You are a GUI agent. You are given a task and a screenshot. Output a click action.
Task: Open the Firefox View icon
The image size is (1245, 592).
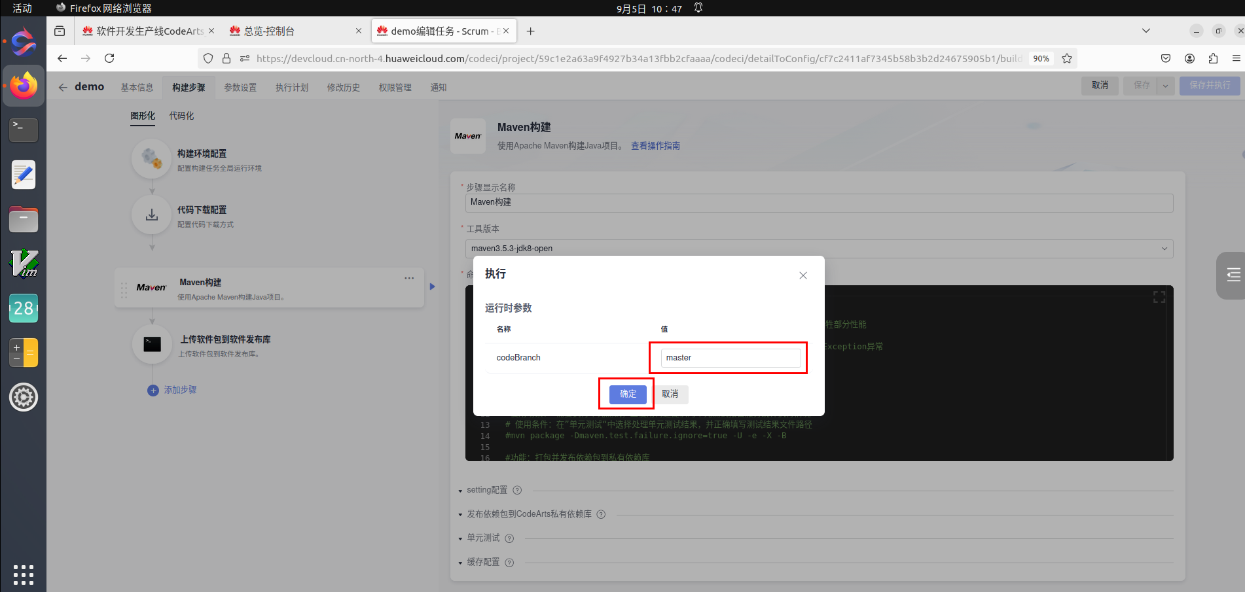[x=60, y=31]
